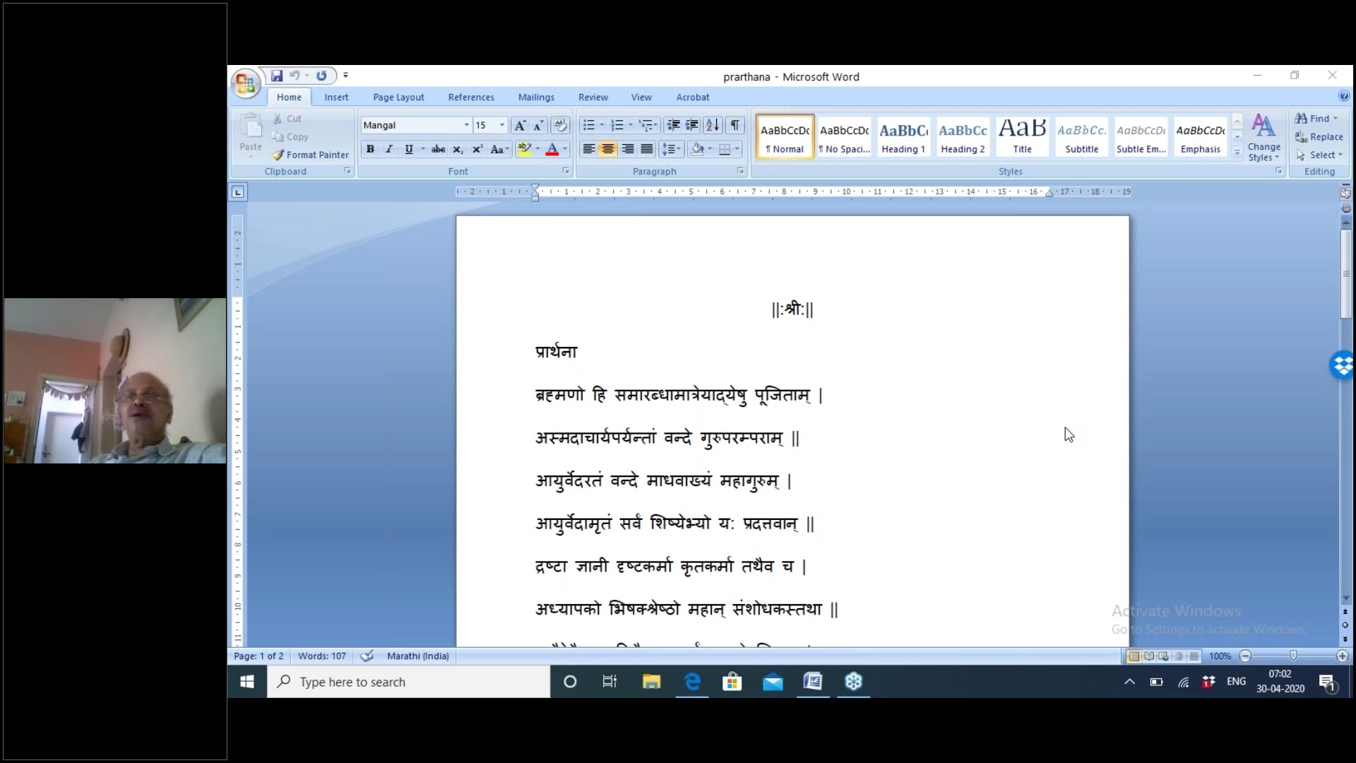The width and height of the screenshot is (1356, 763).
Task: Switch to the Page Layout tab
Action: 398,97
